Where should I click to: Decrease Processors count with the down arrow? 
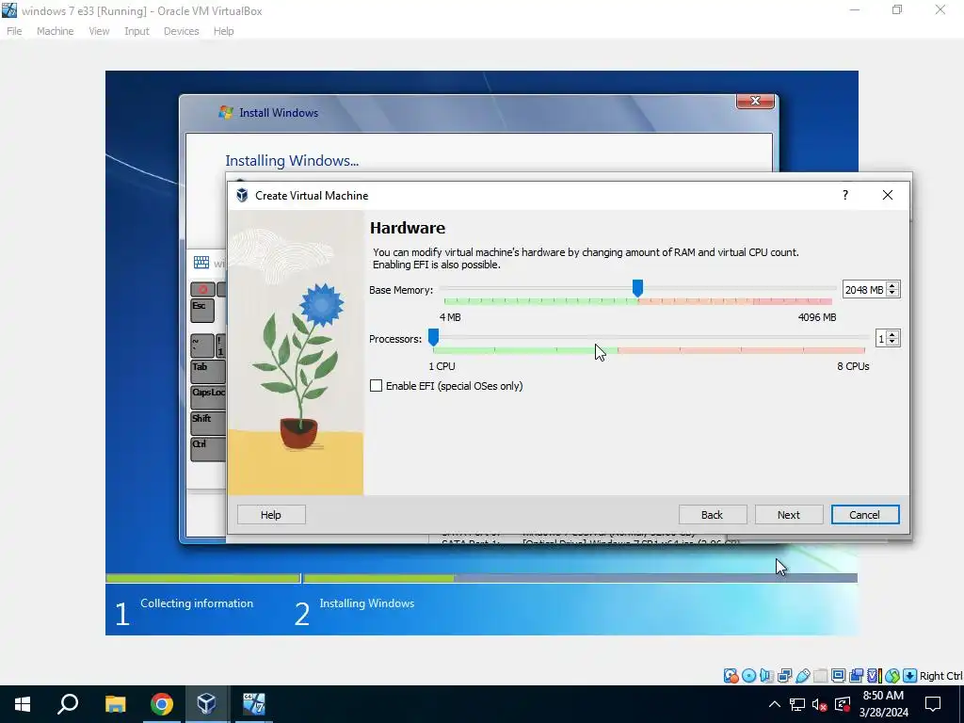(892, 342)
